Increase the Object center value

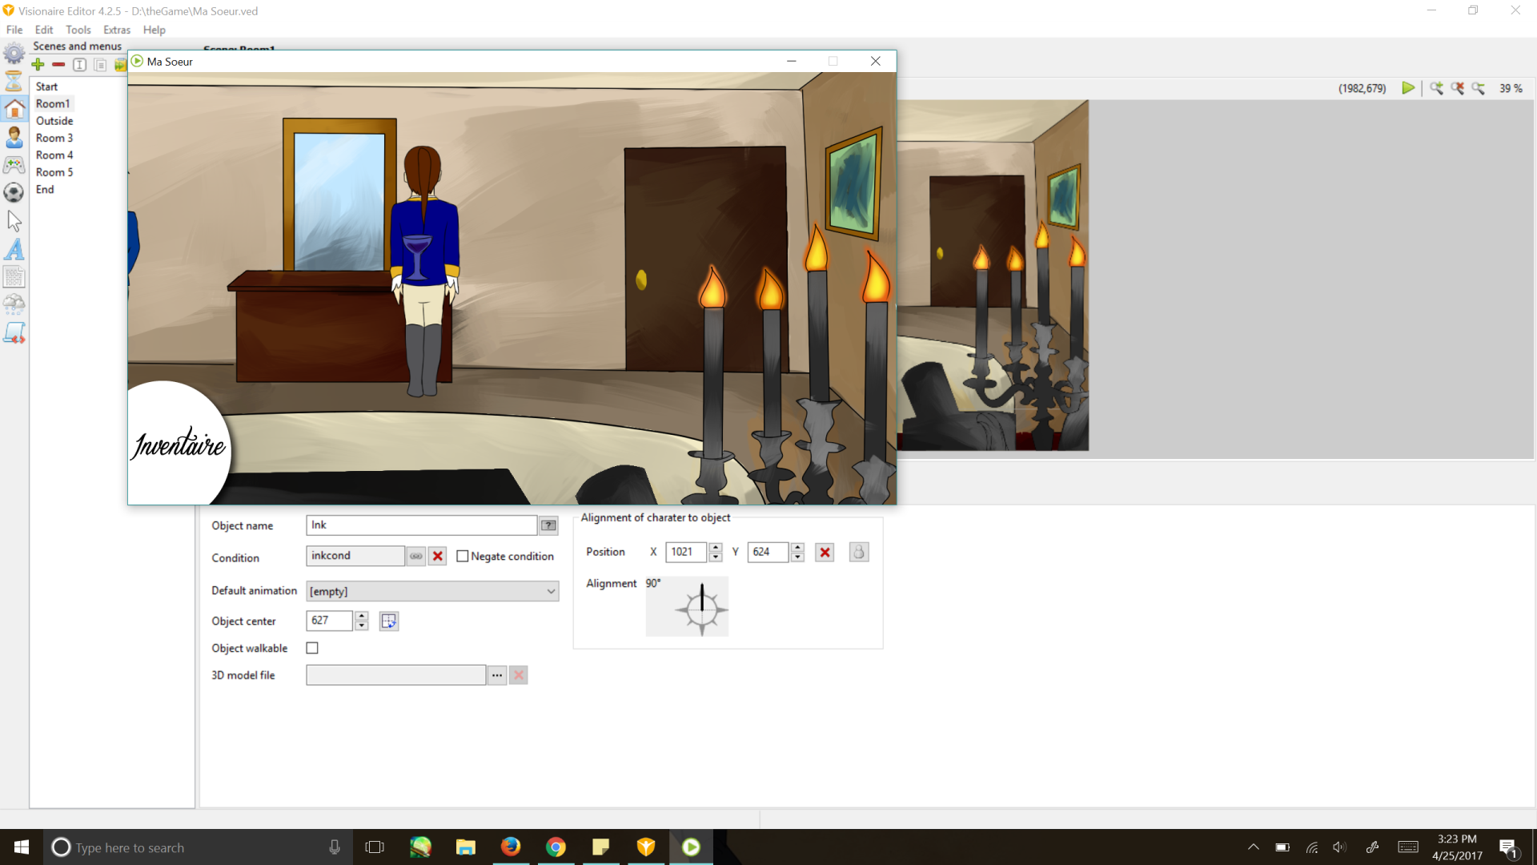(362, 616)
